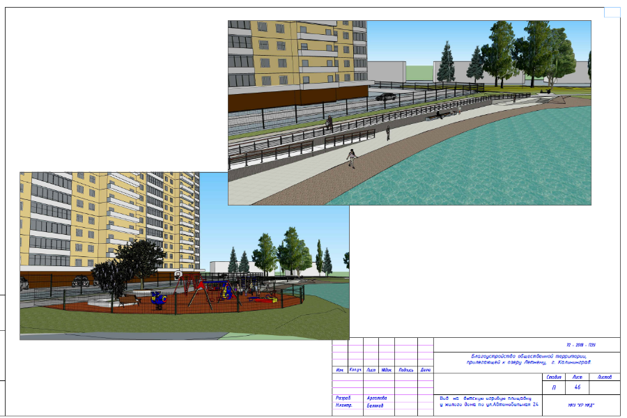Click the dark parked car in lake rendering

(x=385, y=97)
